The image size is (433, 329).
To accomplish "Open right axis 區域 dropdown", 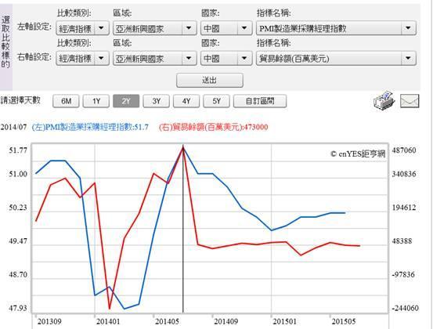I will [x=155, y=58].
